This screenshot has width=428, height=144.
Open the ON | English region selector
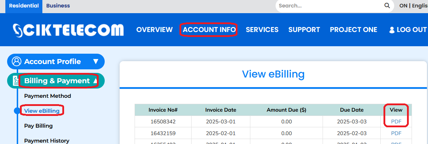click(x=413, y=6)
